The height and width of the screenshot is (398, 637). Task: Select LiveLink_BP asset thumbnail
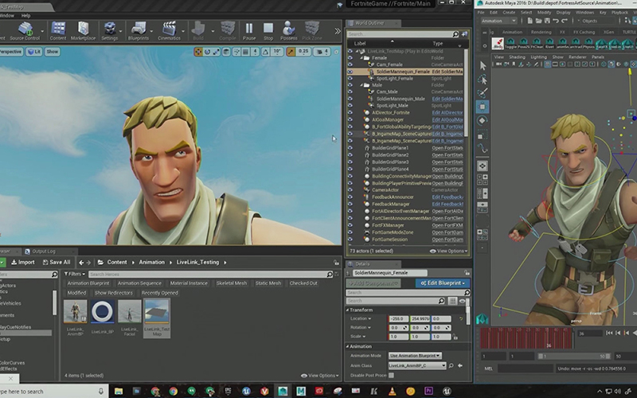point(103,311)
